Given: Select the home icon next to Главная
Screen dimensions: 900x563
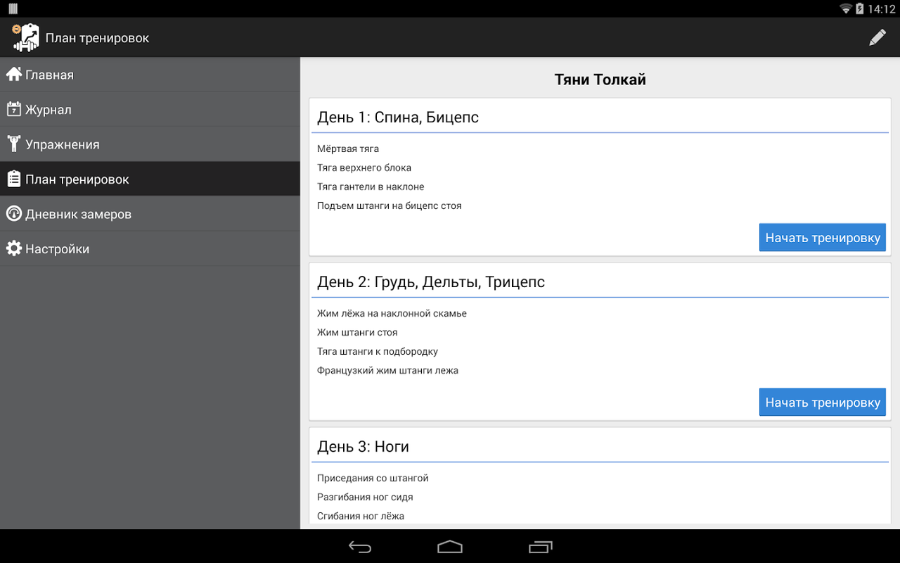Looking at the screenshot, I should 13,73.
